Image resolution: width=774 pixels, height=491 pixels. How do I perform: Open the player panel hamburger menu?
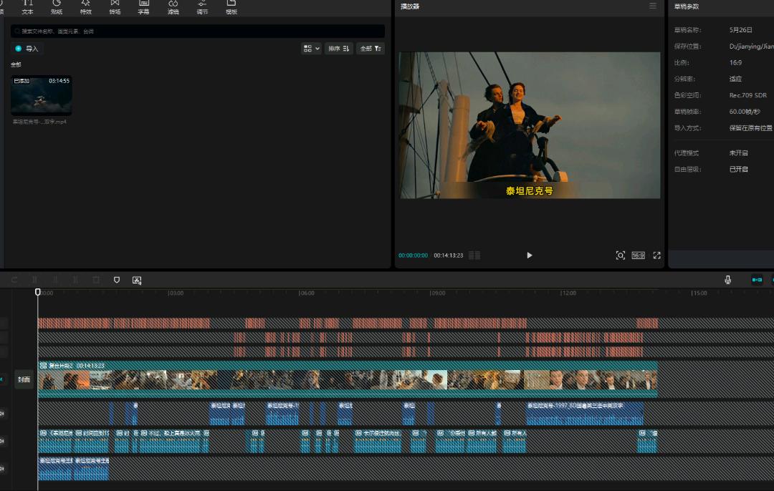[x=653, y=6]
